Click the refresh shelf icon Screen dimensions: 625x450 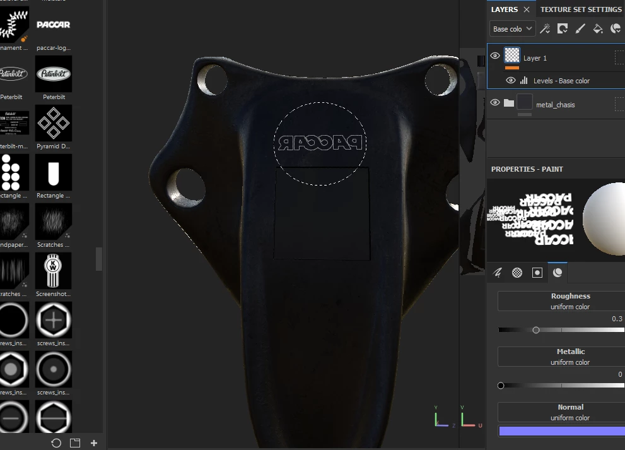point(56,443)
